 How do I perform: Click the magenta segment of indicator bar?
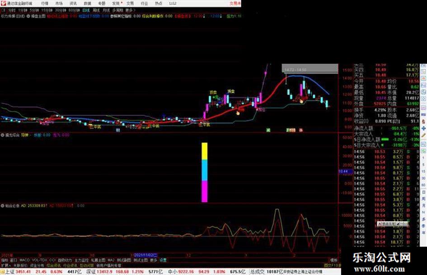tap(205, 191)
